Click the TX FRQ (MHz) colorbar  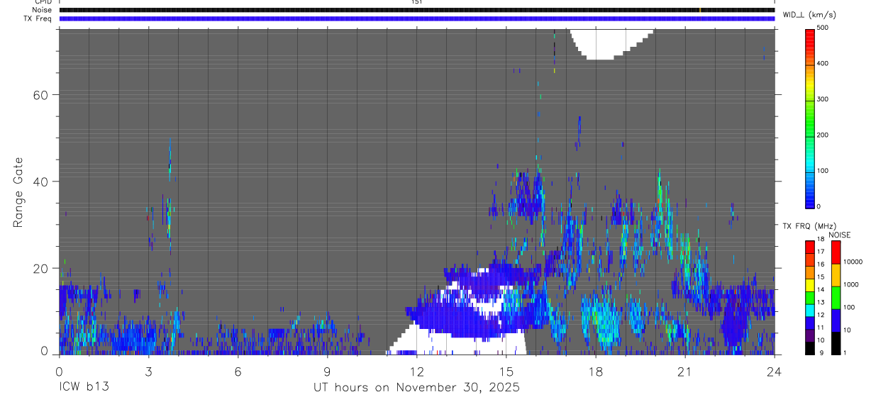point(810,297)
